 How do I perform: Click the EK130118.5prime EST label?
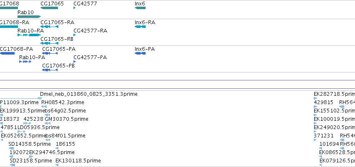pos(78,161)
